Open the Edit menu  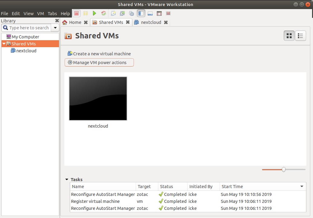(16, 13)
